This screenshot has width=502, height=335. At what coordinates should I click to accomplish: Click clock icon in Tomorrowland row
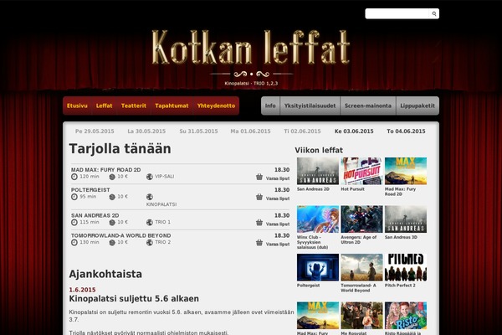74,243
